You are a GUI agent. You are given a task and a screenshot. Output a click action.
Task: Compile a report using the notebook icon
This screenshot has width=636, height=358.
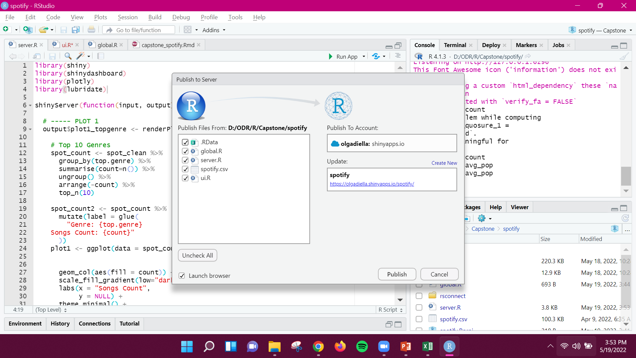point(100,56)
